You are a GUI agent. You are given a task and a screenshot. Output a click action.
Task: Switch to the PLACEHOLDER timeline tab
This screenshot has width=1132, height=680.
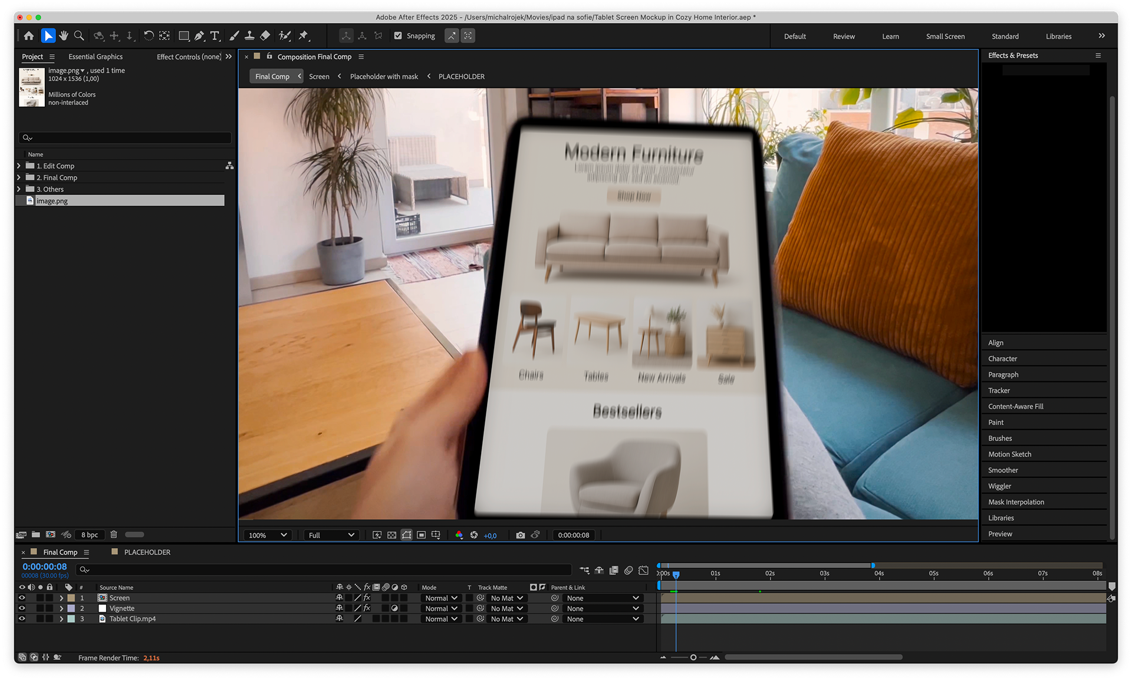pos(147,552)
